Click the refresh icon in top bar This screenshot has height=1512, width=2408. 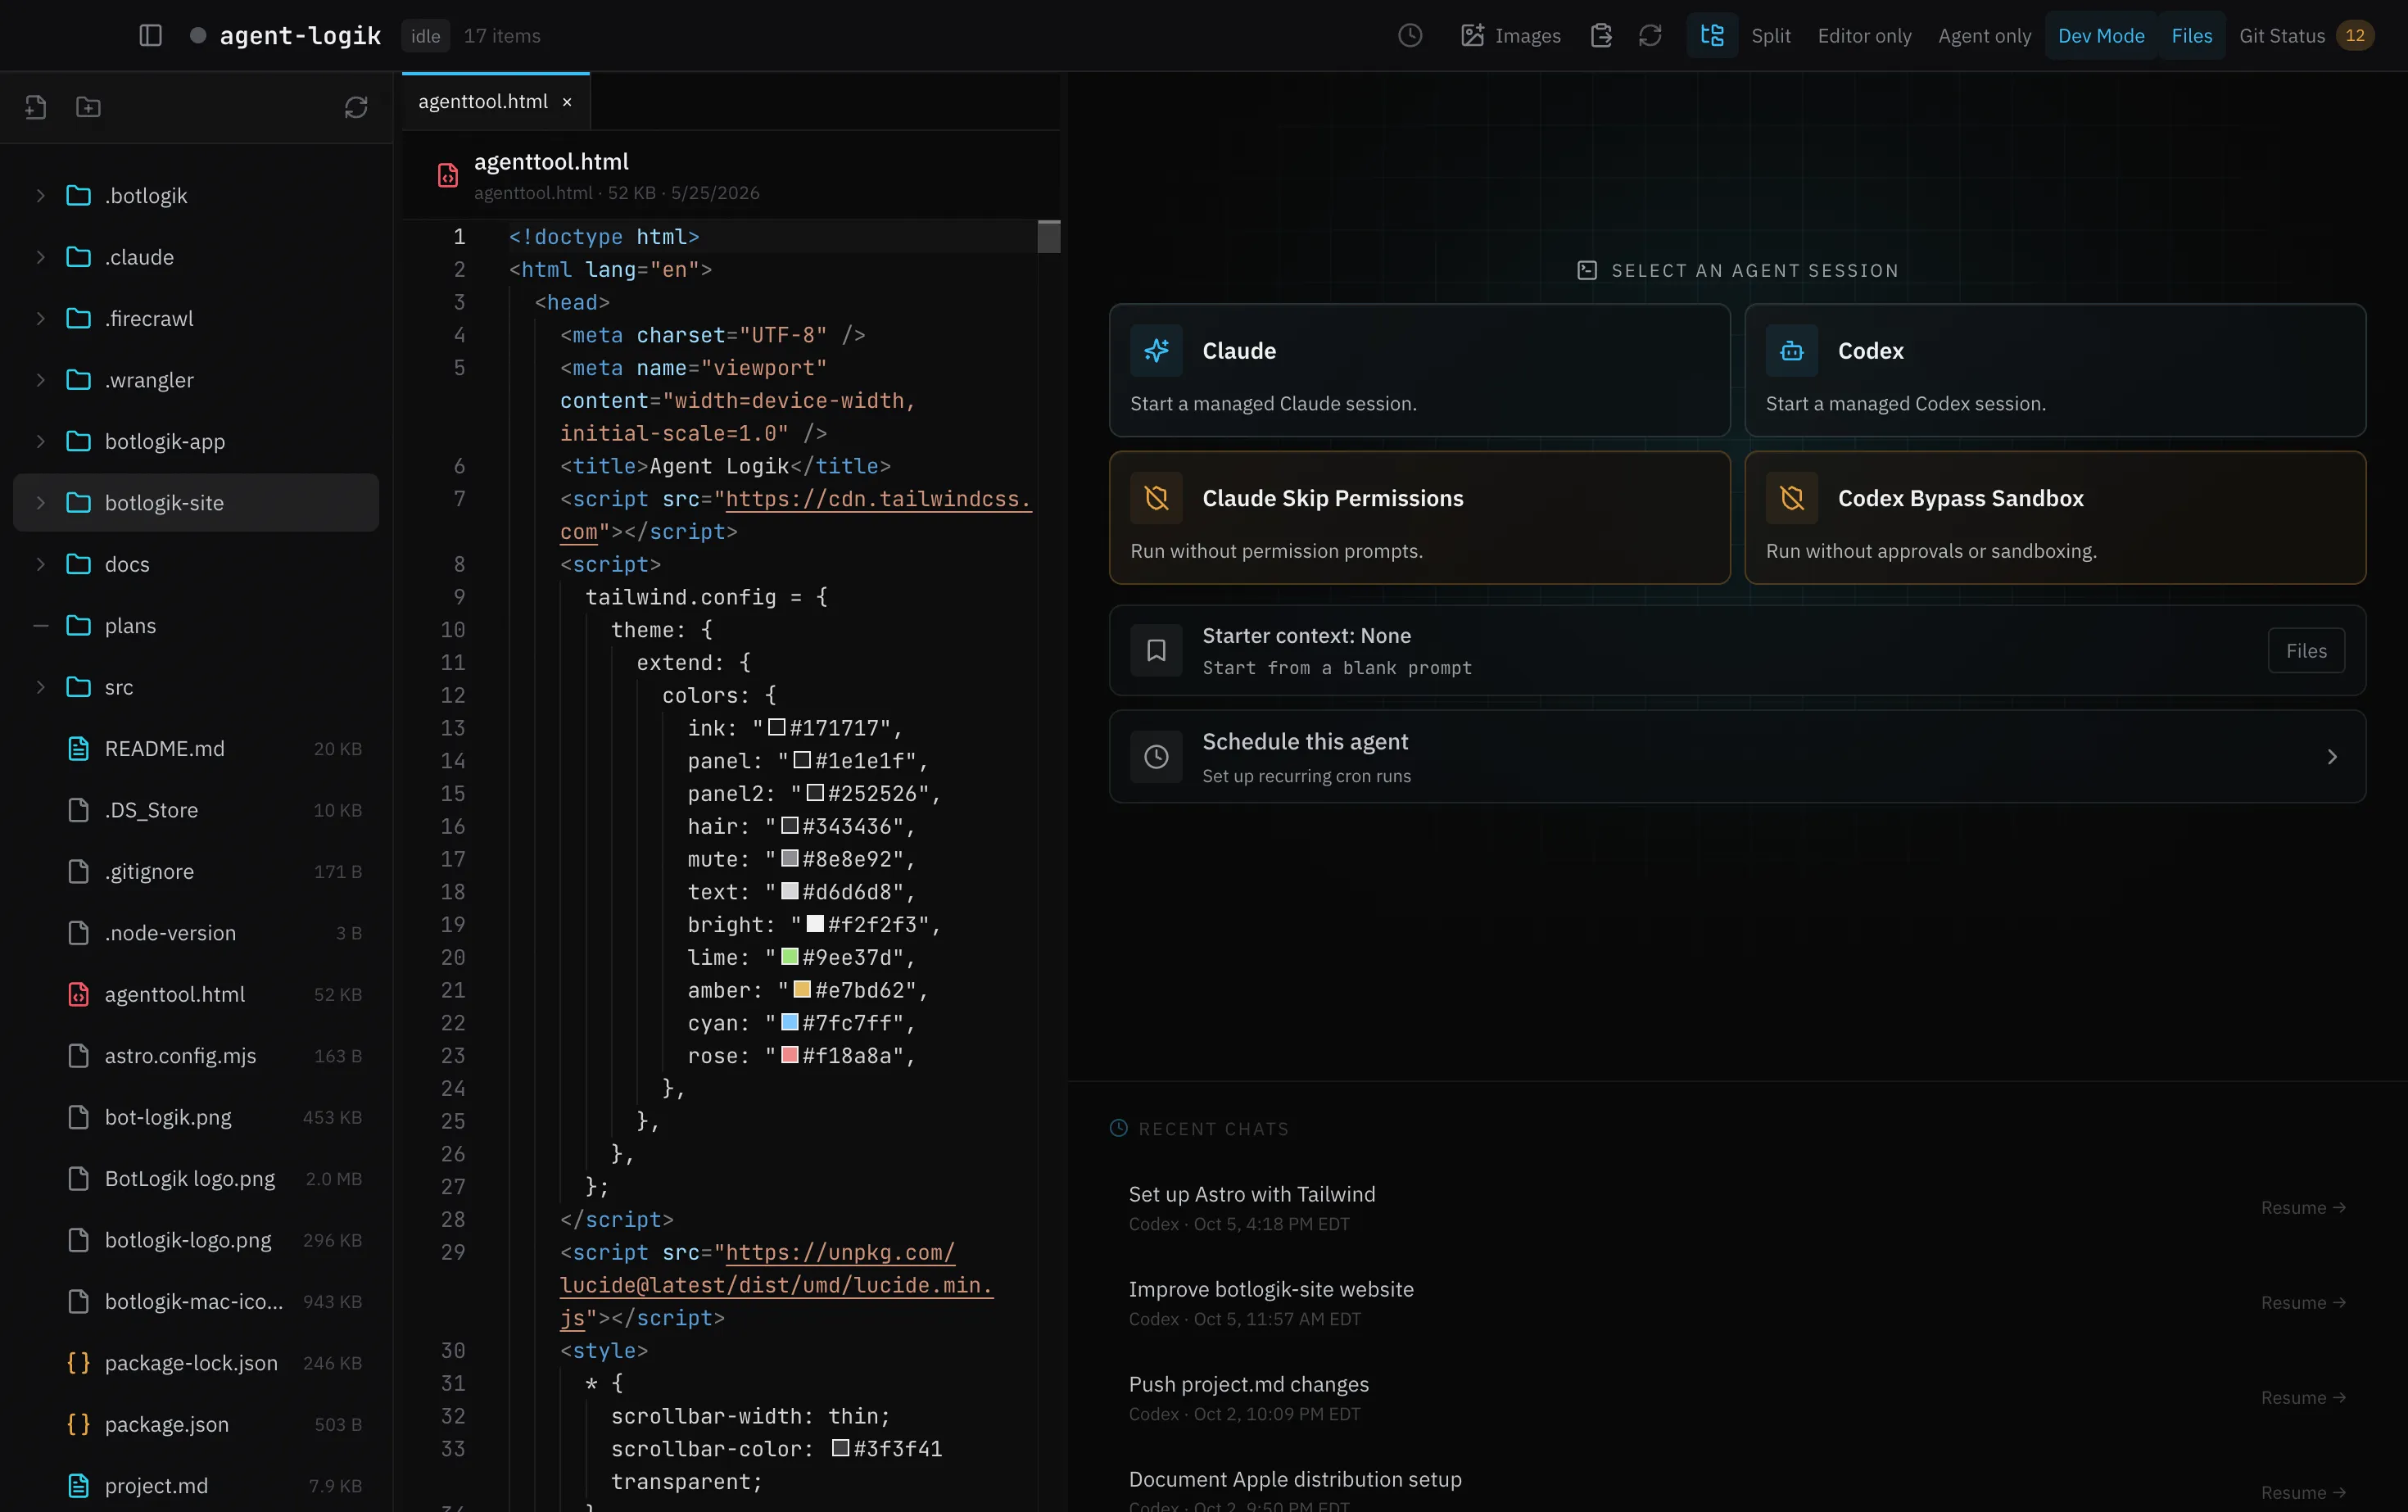pos(1650,36)
